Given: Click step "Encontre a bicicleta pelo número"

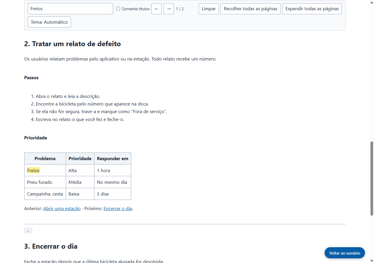Looking at the screenshot, I should (92, 104).
